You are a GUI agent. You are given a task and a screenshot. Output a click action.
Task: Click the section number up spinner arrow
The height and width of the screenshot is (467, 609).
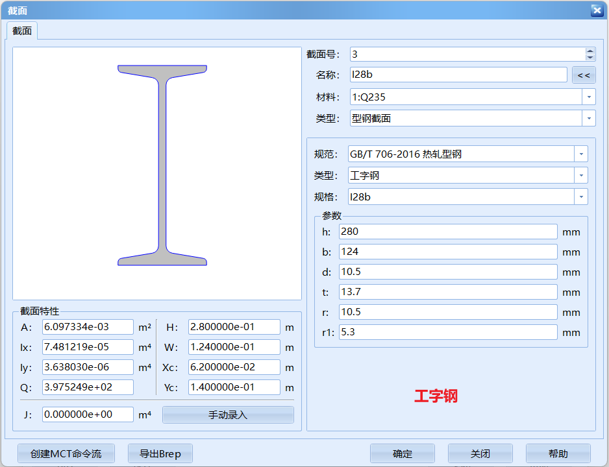coord(590,51)
